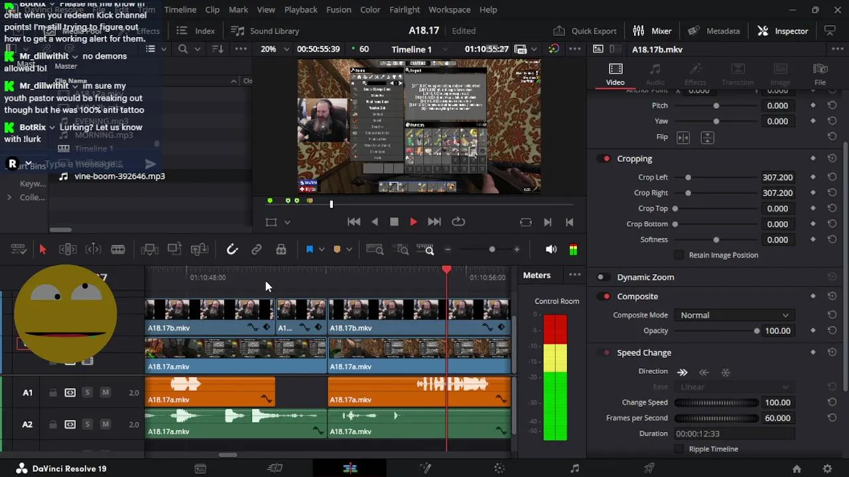Click the speaker volume icon

pyautogui.click(x=551, y=250)
